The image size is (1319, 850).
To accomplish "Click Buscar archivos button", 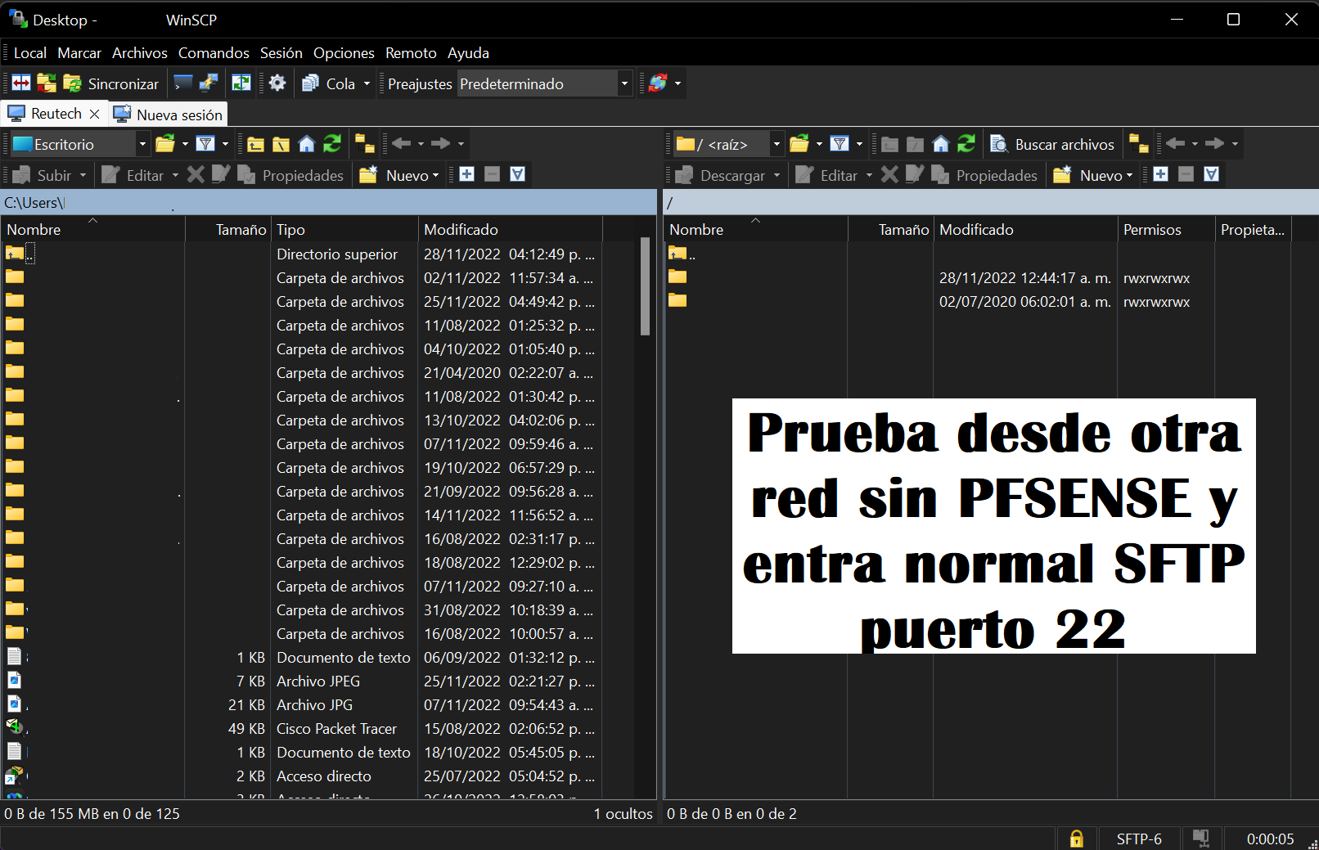I will click(1052, 144).
